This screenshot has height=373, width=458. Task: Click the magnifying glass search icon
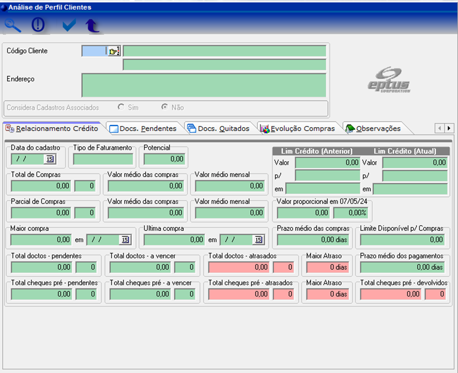[x=12, y=25]
